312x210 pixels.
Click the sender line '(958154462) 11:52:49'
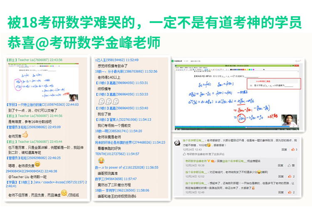coord(117,60)
